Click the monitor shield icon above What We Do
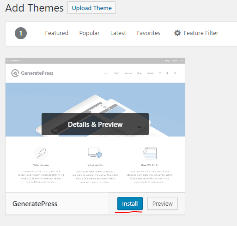 tap(95, 153)
